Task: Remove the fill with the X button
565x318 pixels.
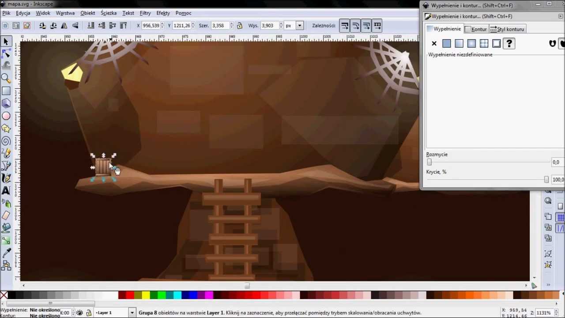Action: (434, 43)
